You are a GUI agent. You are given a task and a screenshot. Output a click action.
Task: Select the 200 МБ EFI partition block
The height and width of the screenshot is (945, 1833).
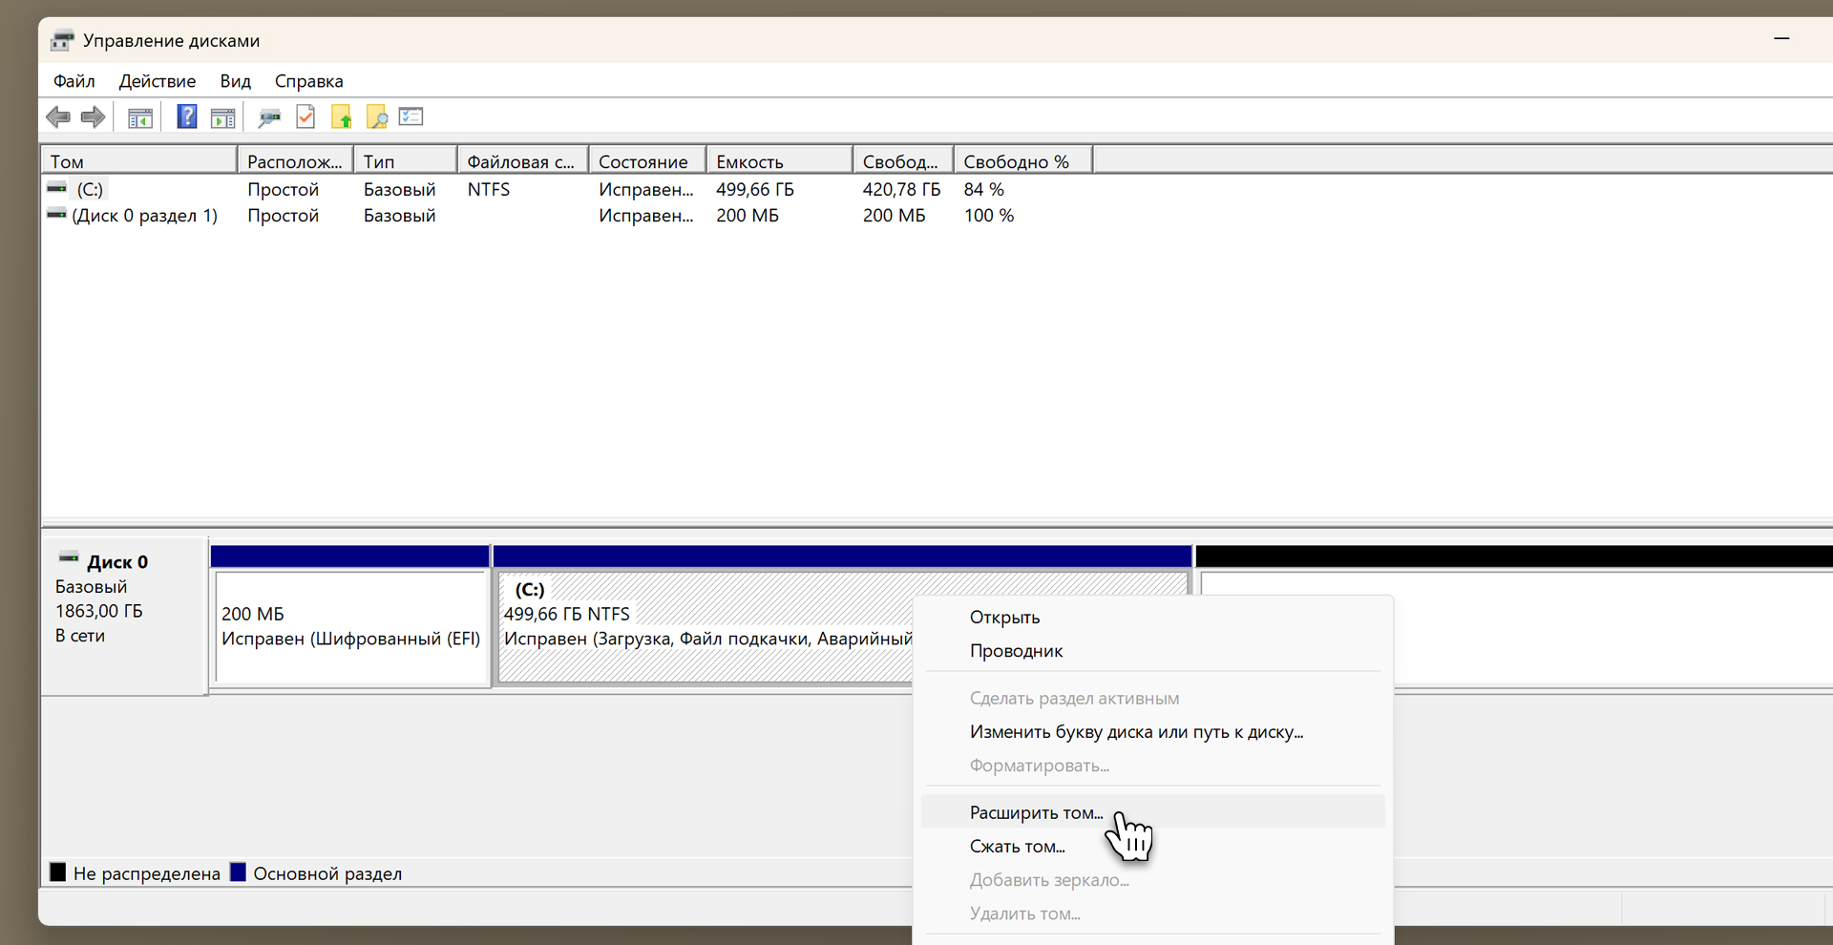point(351,627)
